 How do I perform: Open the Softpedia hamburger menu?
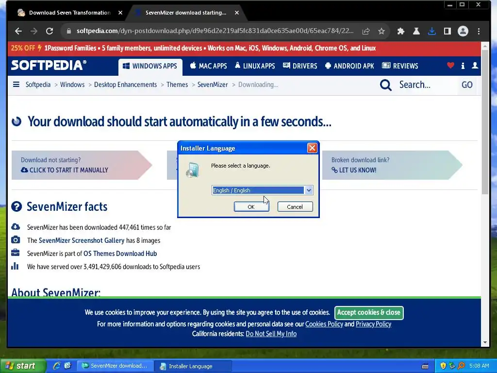click(16, 85)
